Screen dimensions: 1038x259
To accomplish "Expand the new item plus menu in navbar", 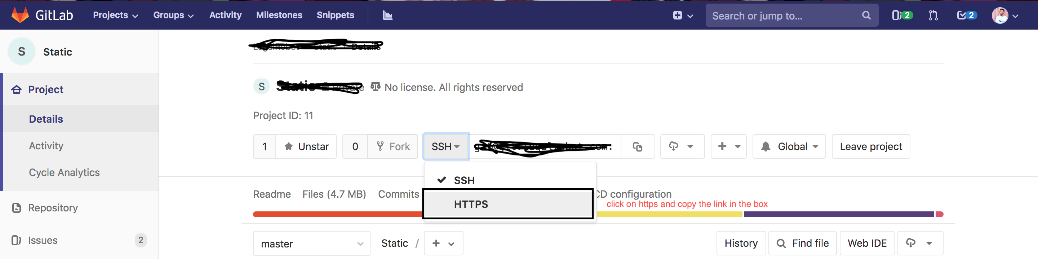I will pos(683,15).
